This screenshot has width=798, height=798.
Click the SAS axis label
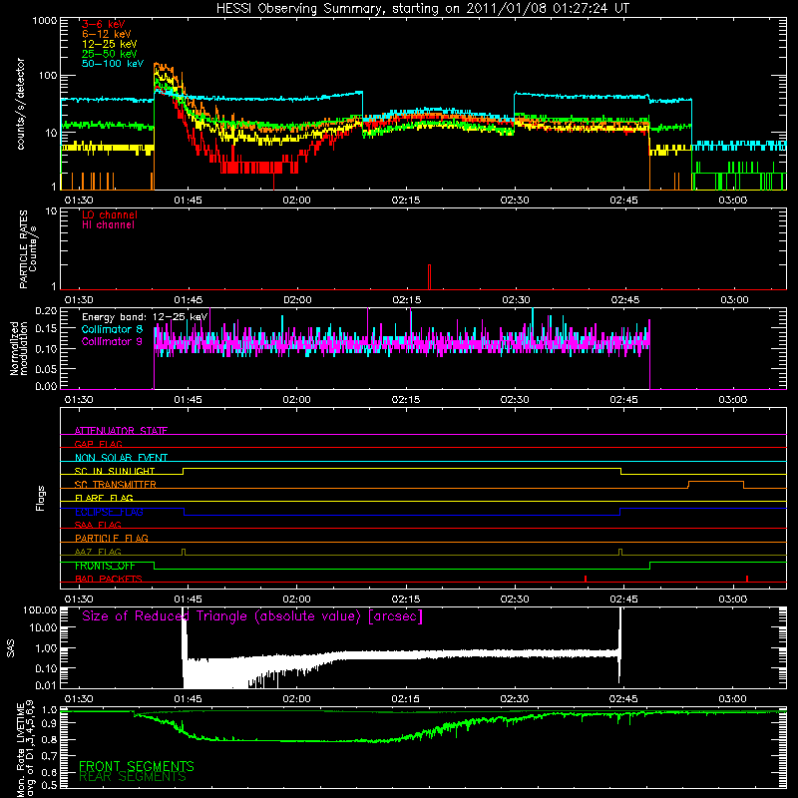click(x=11, y=648)
